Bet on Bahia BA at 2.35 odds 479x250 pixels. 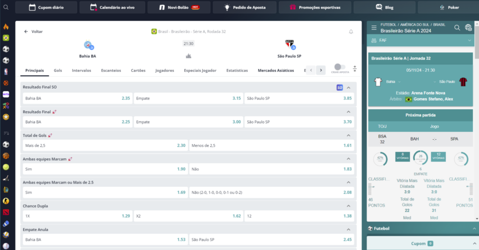(x=78, y=98)
